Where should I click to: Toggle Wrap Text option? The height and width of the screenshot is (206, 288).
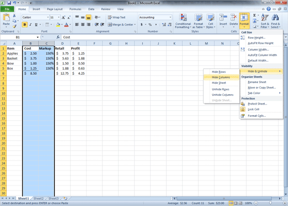click(117, 17)
